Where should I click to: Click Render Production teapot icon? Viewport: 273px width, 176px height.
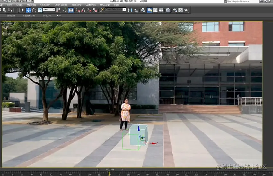pos(186,10)
